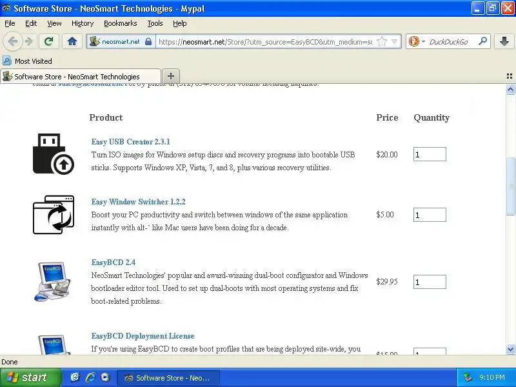Open the Downloads arrow button

(x=504, y=41)
